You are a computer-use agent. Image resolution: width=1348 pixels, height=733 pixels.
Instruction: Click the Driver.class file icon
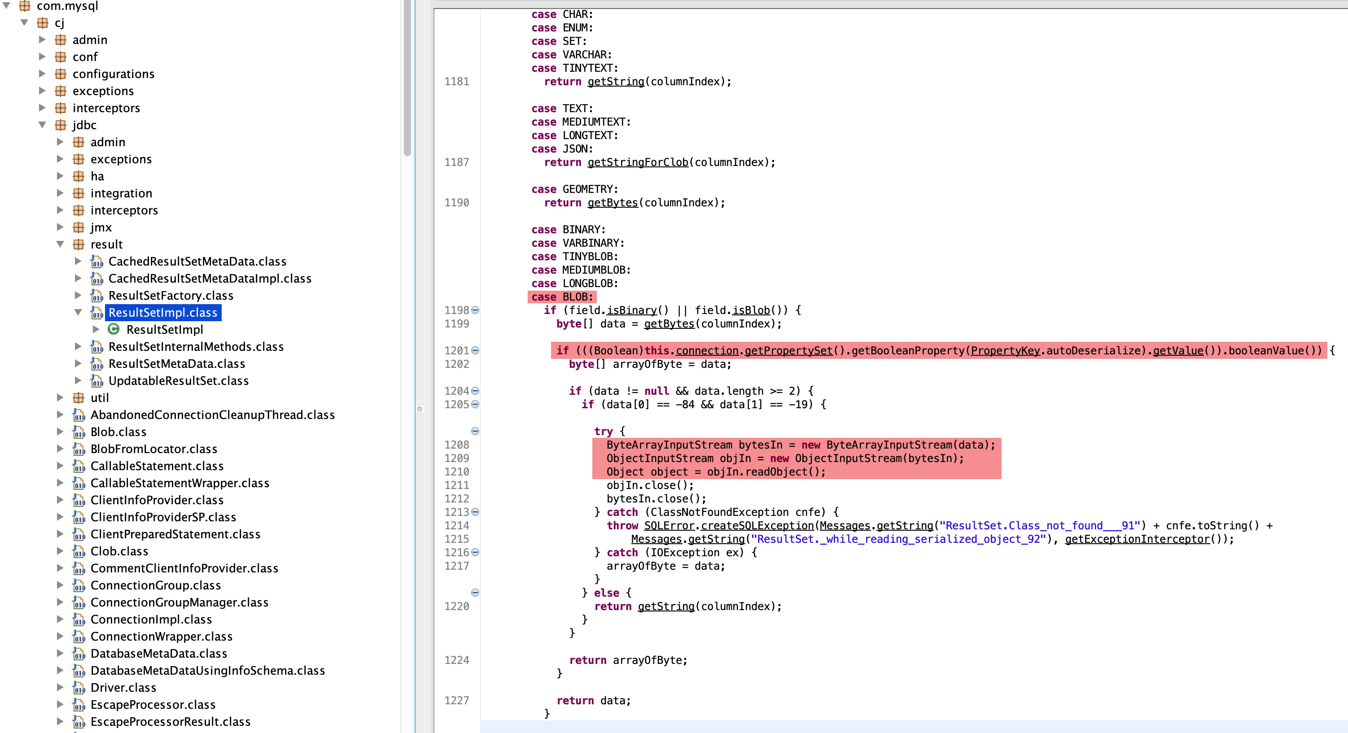point(79,688)
